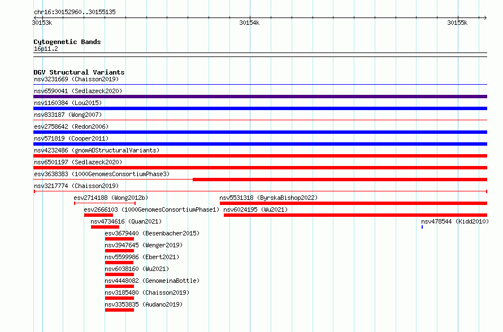Click the small blue mark under nsv478544

(x=422, y=227)
